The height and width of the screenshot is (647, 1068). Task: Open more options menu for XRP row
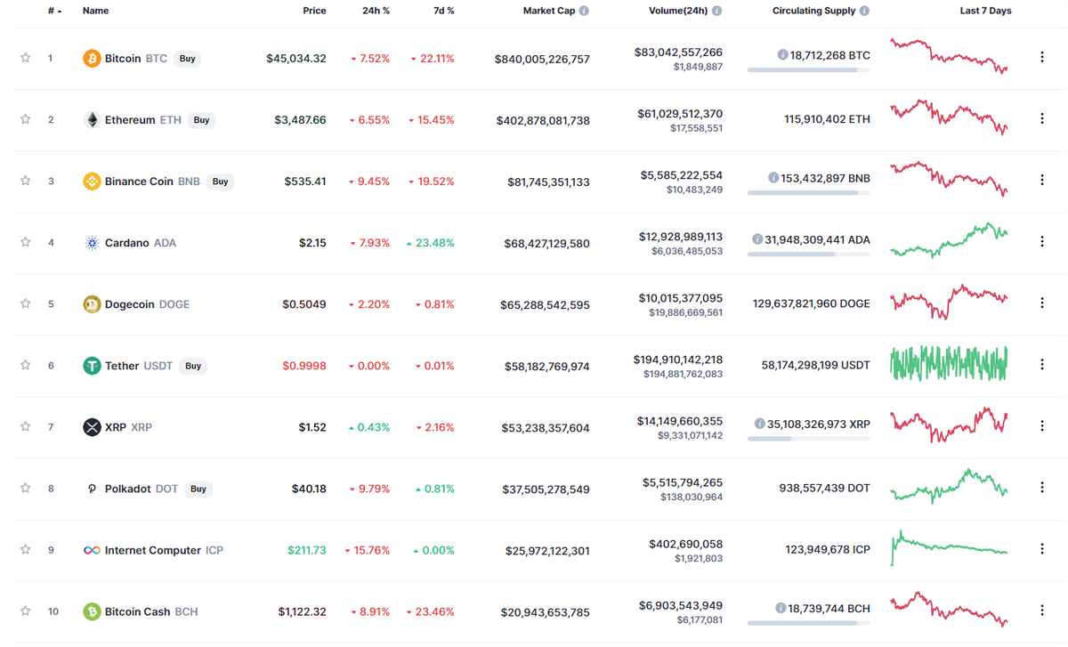pyautogui.click(x=1042, y=425)
